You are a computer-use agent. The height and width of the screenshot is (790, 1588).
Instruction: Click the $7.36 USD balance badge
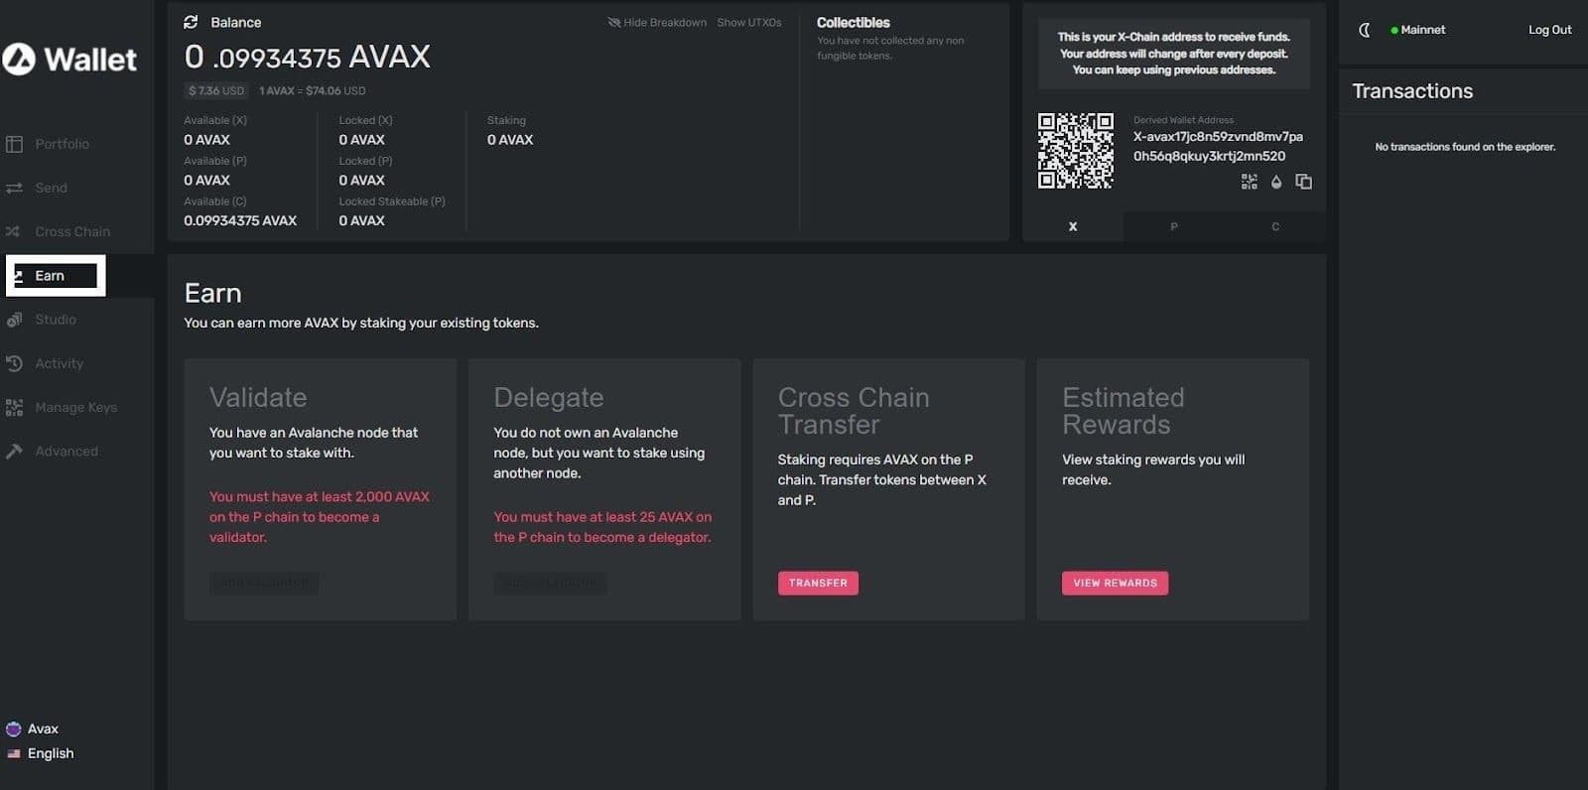[216, 90]
